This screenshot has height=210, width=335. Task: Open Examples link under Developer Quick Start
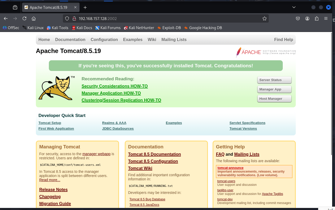[x=174, y=123]
